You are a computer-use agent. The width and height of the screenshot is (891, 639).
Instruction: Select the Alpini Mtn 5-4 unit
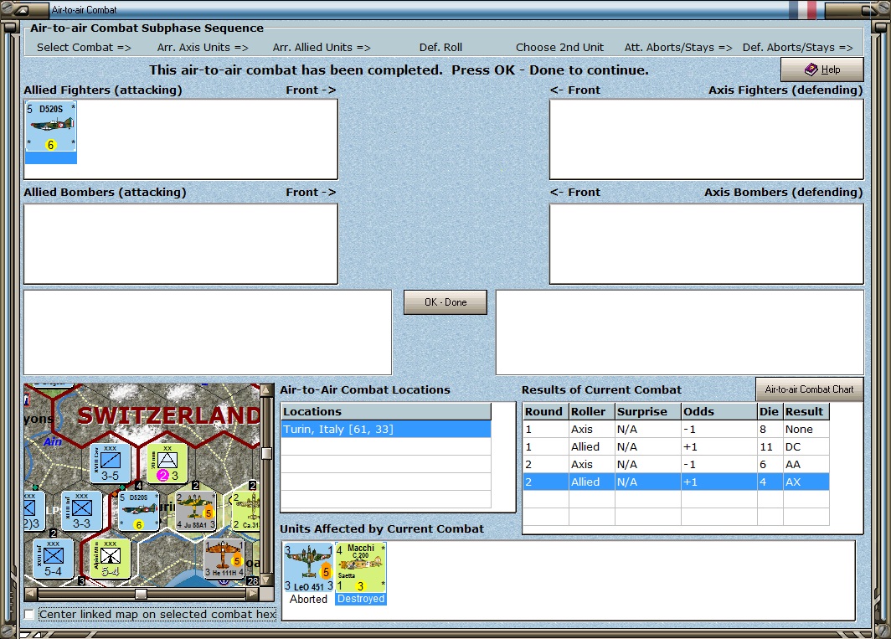click(111, 559)
